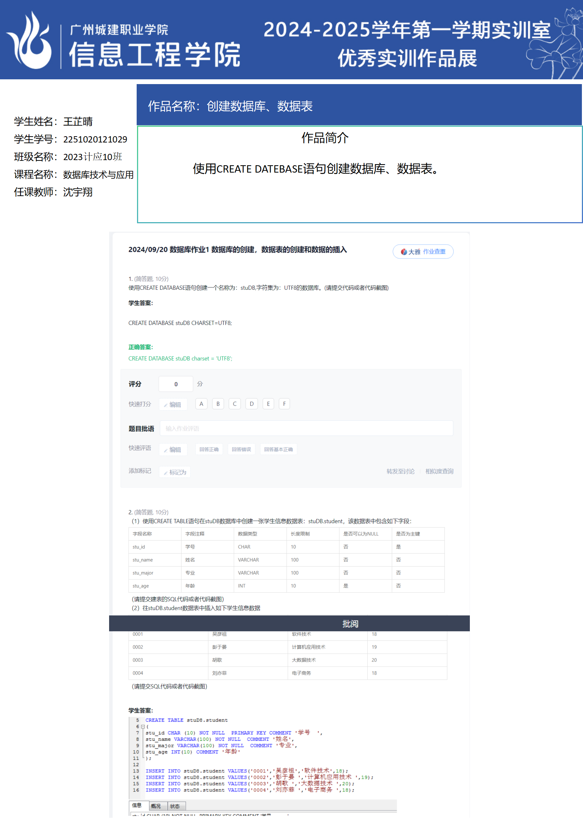Choose quick grade E
This screenshot has height=824, width=583.
268,404
